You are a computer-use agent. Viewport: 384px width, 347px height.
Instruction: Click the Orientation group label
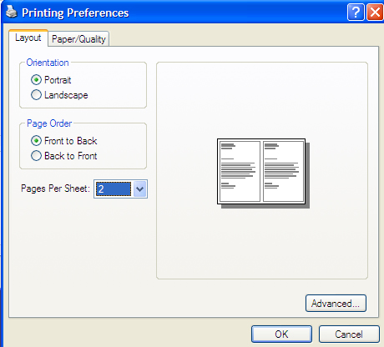tap(48, 63)
